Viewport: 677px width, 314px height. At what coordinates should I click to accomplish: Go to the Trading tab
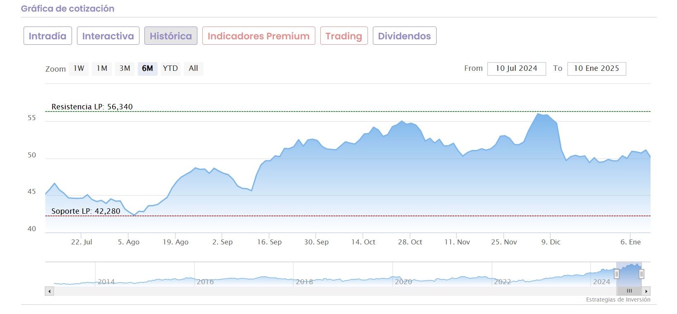click(x=344, y=36)
